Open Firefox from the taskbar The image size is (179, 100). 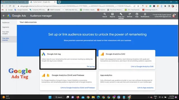78,97
